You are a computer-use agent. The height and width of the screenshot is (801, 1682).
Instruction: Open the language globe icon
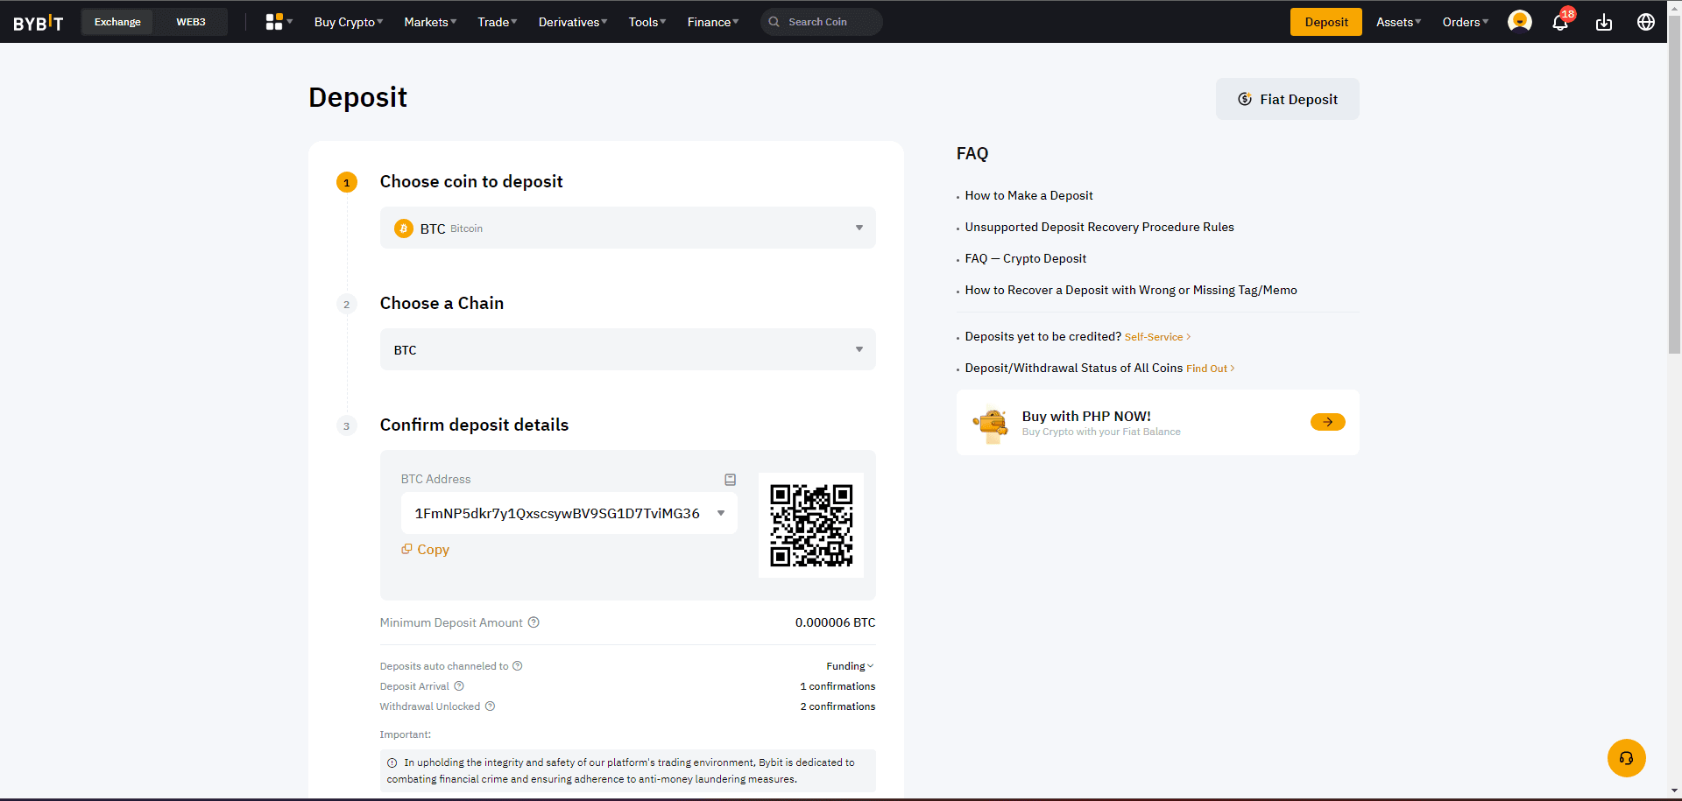[1646, 22]
